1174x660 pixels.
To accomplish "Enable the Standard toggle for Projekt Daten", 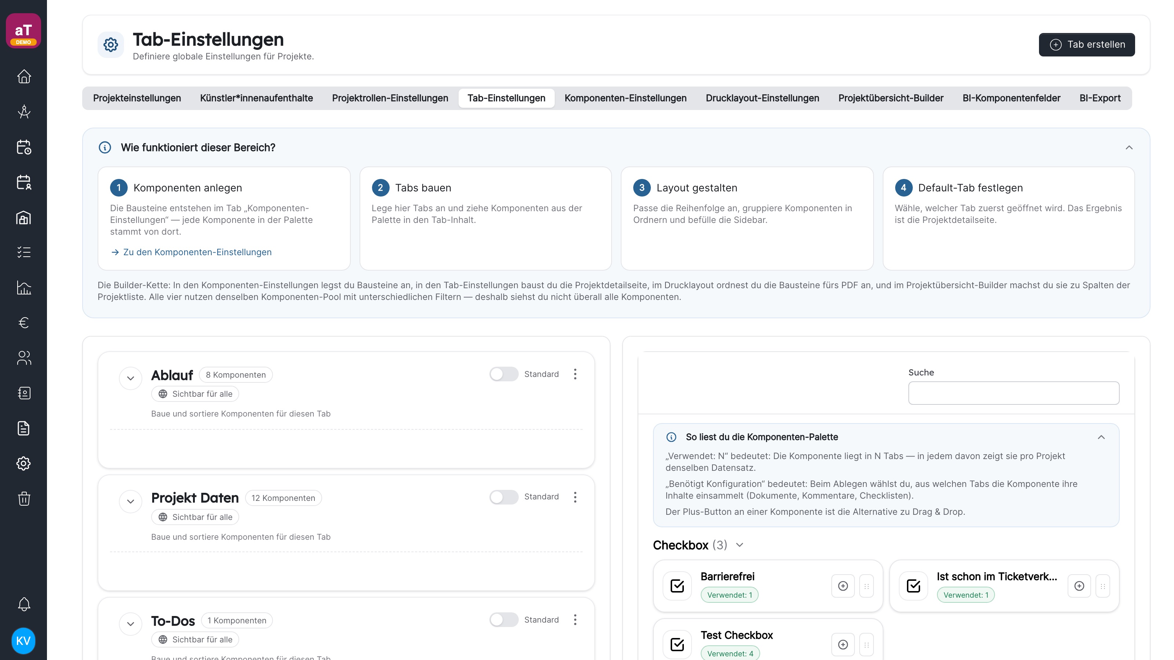I will coord(504,497).
